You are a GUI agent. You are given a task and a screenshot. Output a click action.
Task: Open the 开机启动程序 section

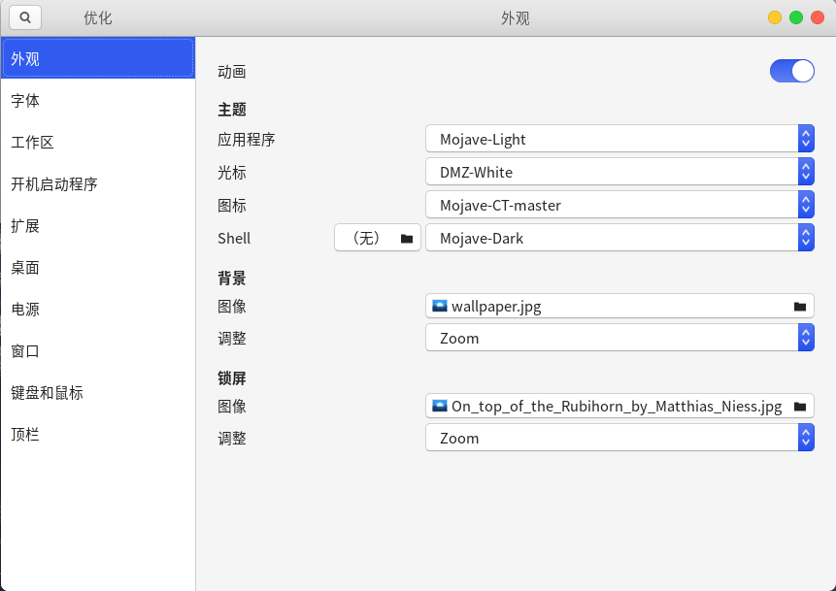pos(97,183)
